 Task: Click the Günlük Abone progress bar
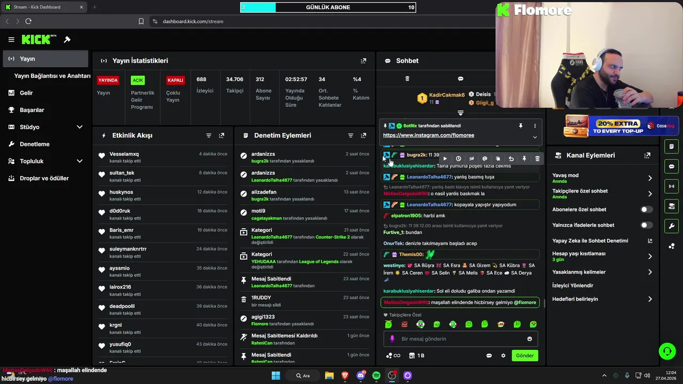pos(328,7)
